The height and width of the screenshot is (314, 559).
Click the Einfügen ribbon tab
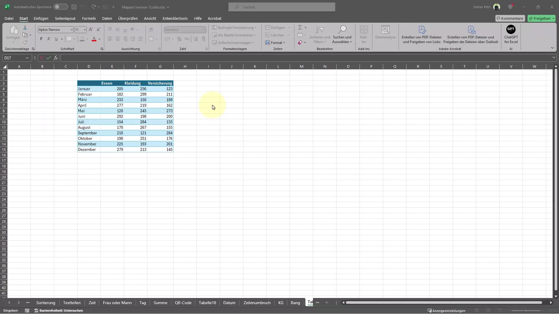[41, 18]
